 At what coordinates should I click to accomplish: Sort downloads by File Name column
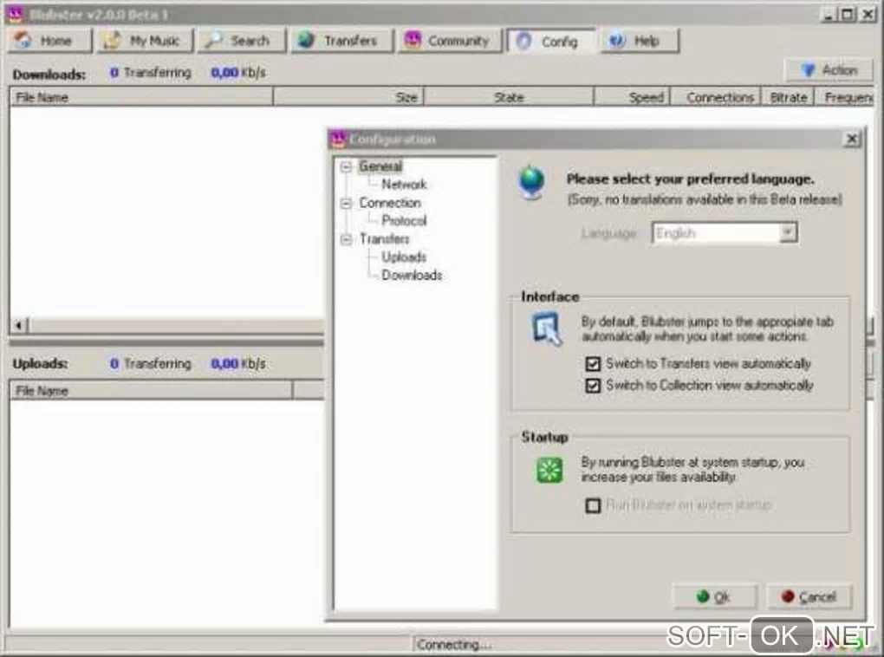(141, 98)
